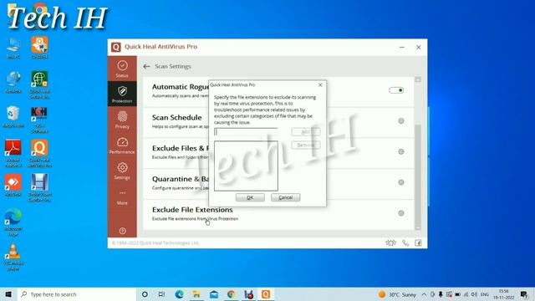Toggle the Automatic Rogue scan switch
The image size is (535, 301).
tap(396, 90)
